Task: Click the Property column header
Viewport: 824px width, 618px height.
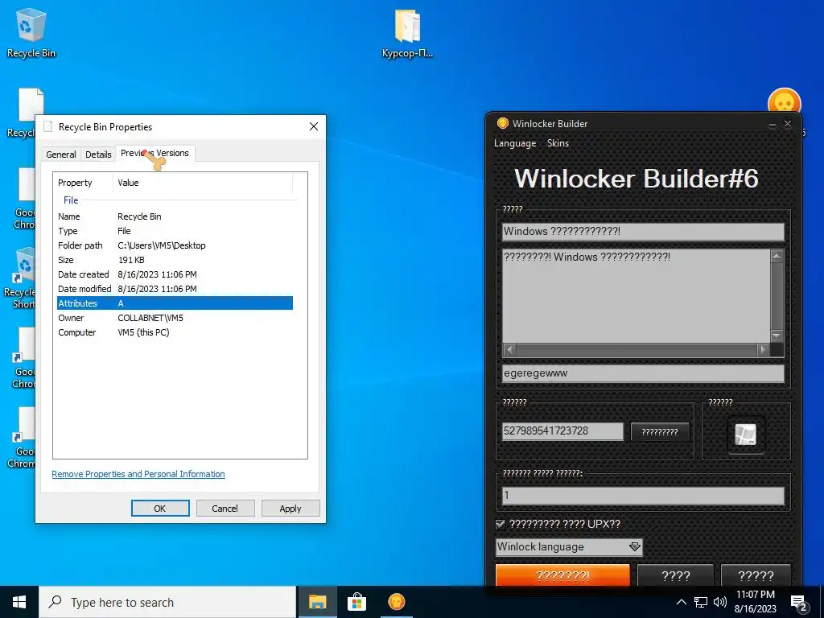Action: (83, 183)
